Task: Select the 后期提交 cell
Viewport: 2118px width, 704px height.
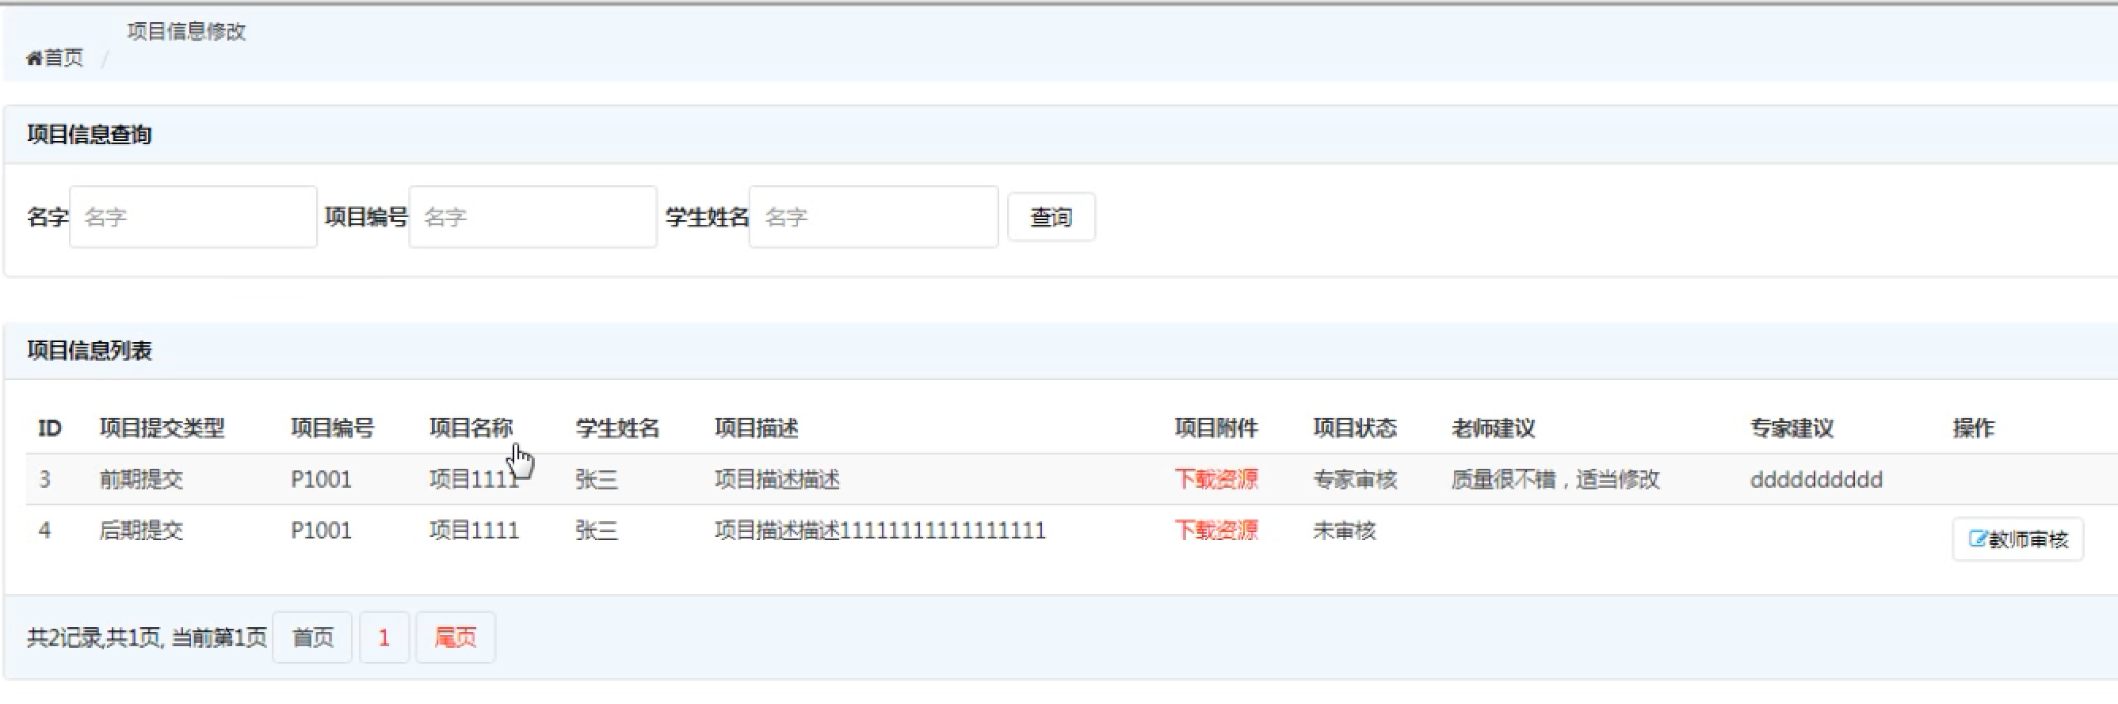Action: click(x=141, y=530)
